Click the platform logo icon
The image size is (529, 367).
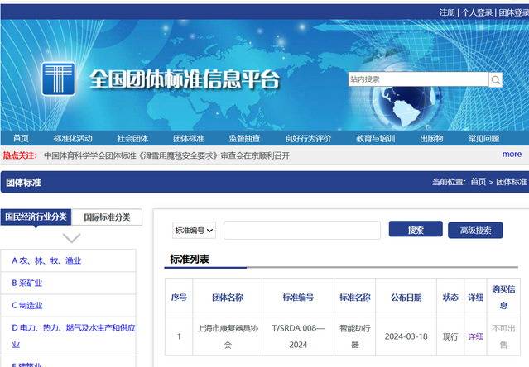59,79
